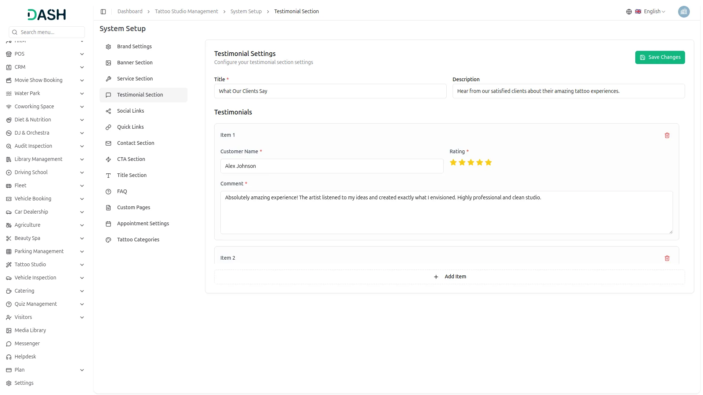Click the Item 2 trash icon
The height and width of the screenshot is (395, 703).
click(667, 258)
